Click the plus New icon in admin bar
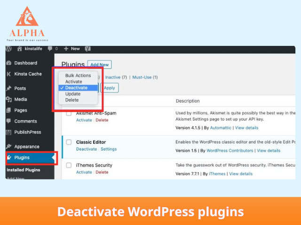Screen dimensions: 301x225 click(x=66, y=49)
